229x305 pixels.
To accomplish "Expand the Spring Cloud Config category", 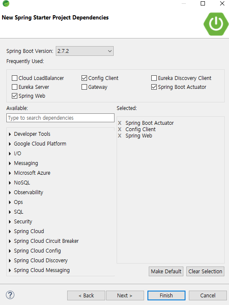I will click(10, 251).
